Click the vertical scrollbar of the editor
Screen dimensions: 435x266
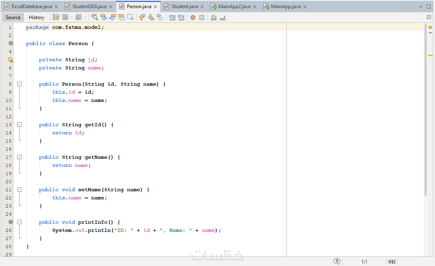(426, 109)
